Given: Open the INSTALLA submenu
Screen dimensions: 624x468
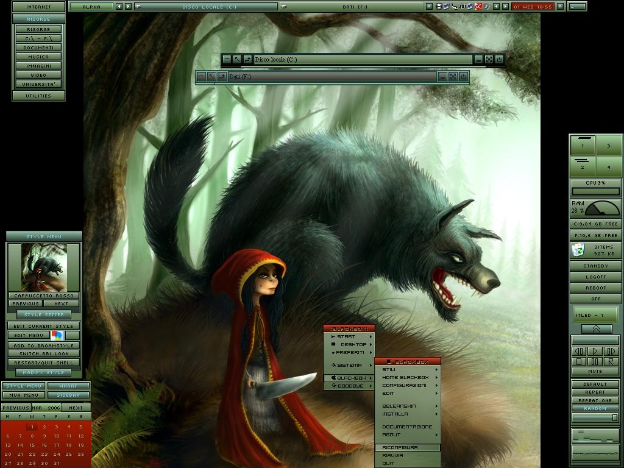Looking at the screenshot, I should [408, 414].
